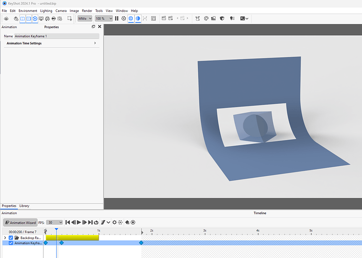Viewport: 362px width, 258px height.
Task: Click the KeyVR cube icon in toolbar
Action: [47, 18]
